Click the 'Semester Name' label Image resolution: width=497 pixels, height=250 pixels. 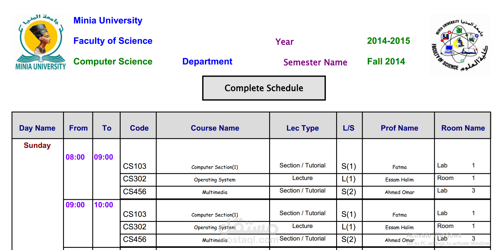[x=315, y=62]
